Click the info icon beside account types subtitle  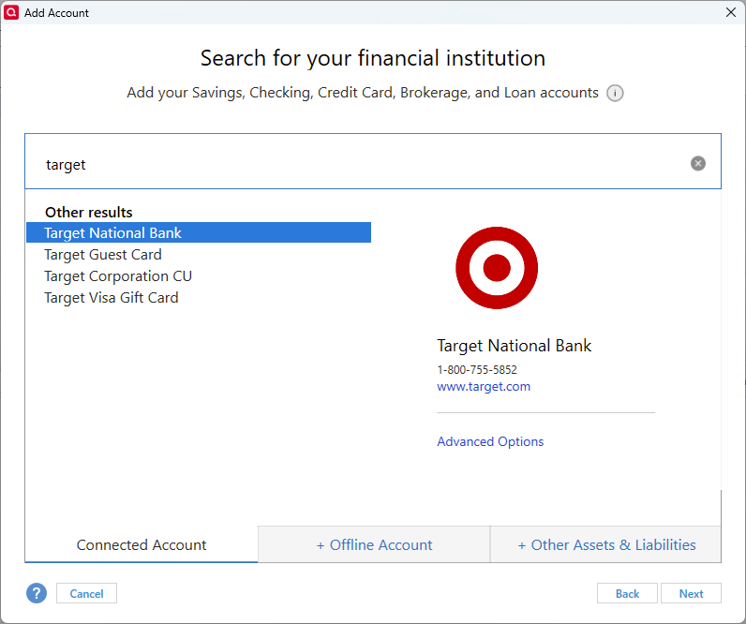pyautogui.click(x=615, y=93)
